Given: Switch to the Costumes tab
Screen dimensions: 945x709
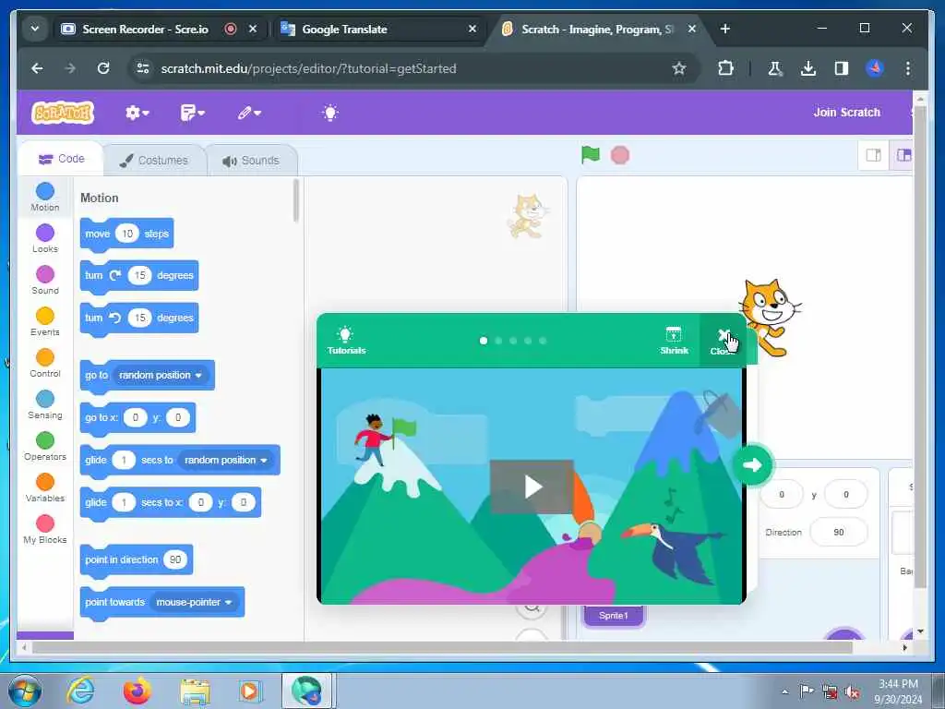Looking at the screenshot, I should point(154,161).
